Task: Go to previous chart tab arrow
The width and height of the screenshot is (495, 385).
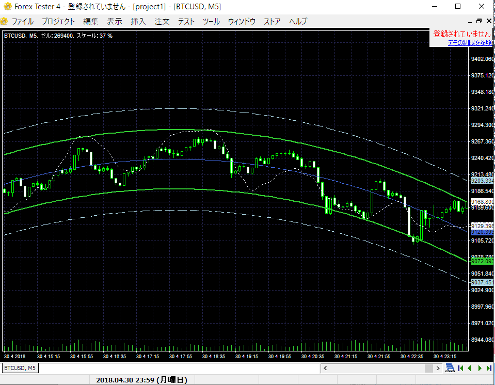Action: click(469, 368)
